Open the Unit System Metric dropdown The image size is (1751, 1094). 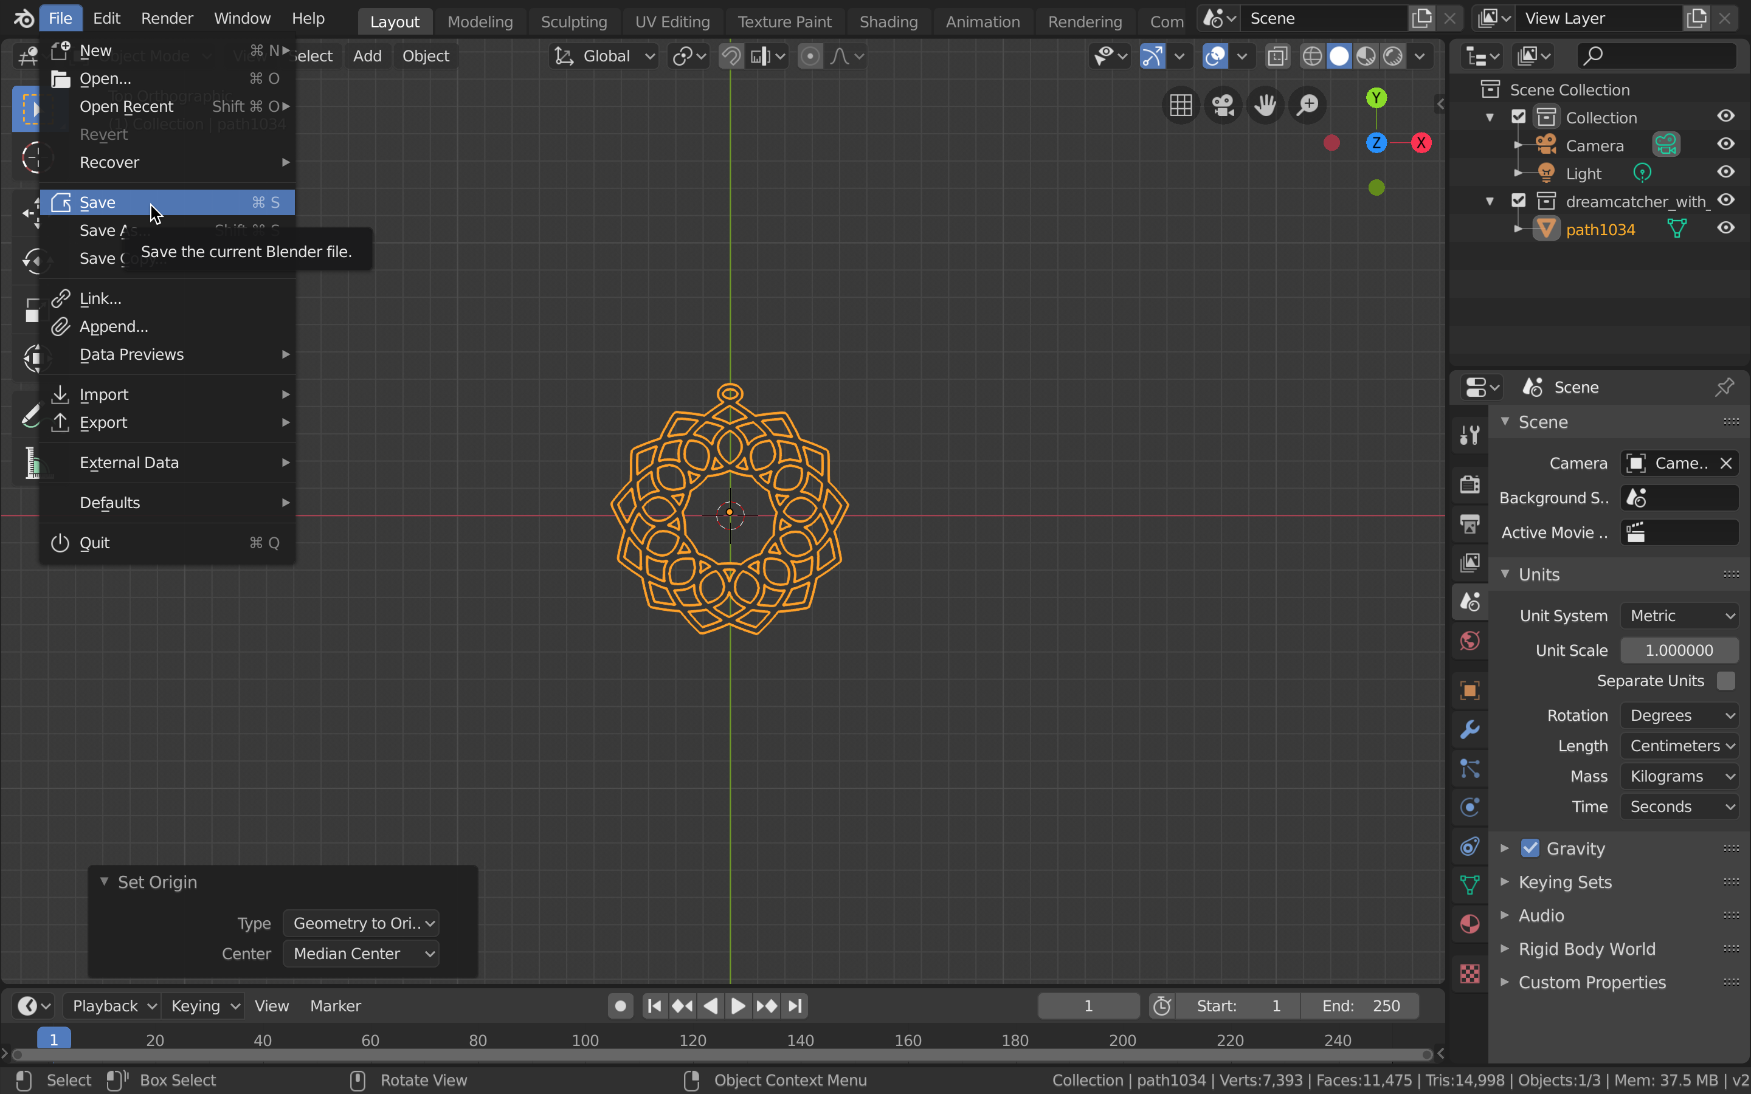coord(1679,616)
